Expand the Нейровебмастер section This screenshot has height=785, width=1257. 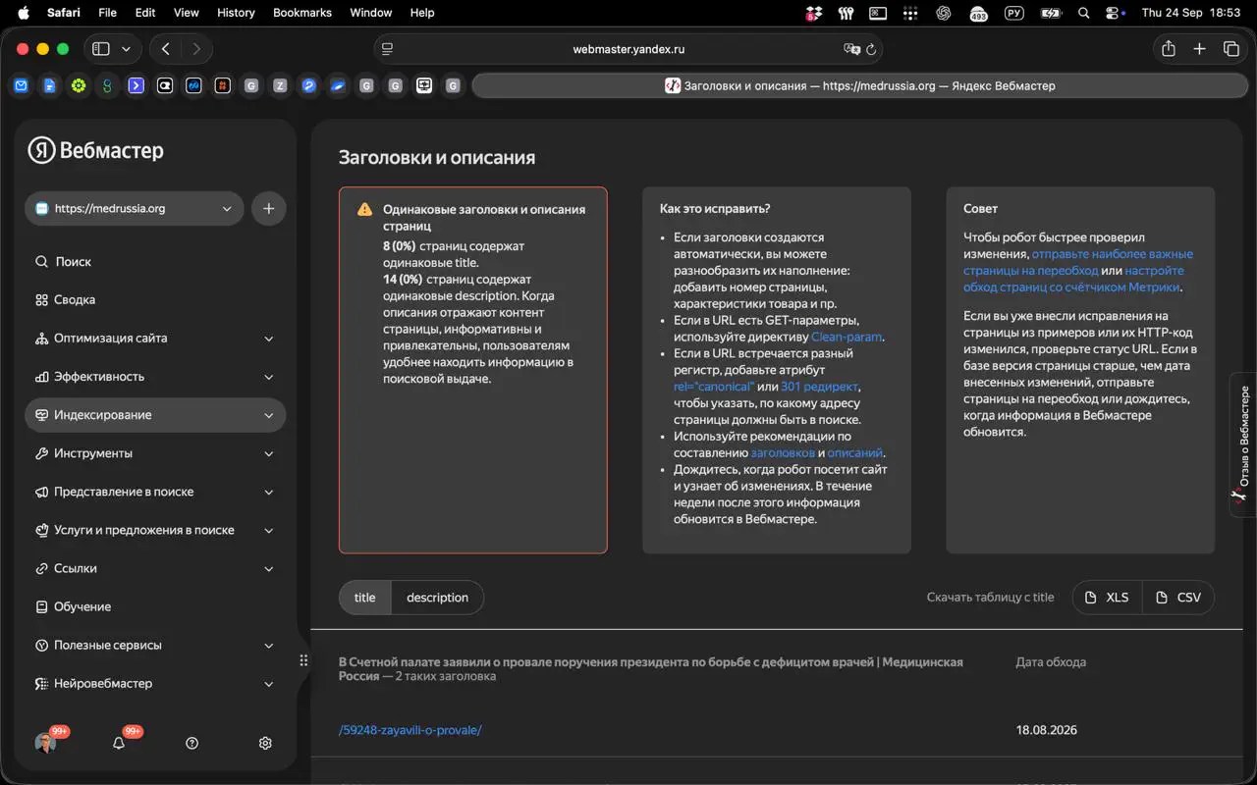tap(155, 683)
